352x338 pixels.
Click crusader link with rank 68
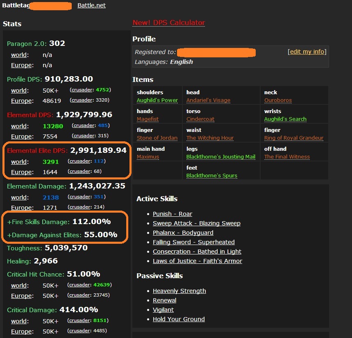[79, 172]
